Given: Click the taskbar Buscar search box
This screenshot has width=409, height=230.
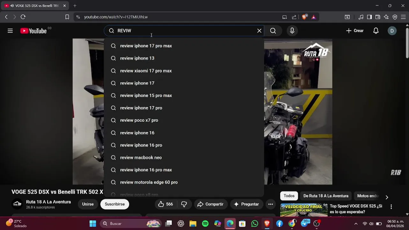Looking at the screenshot, I should (x=131, y=224).
